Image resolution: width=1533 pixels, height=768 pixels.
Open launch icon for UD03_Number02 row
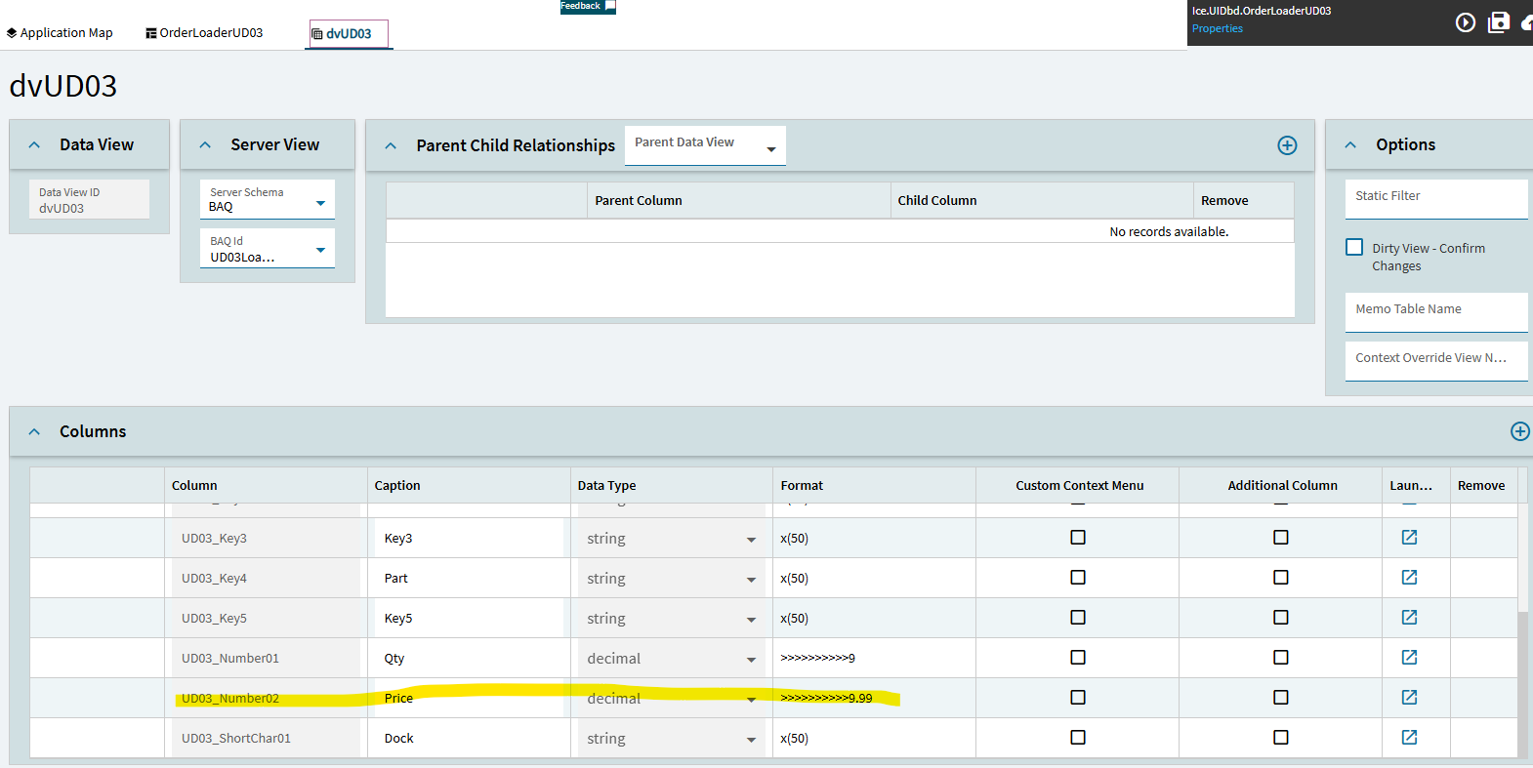[1409, 698]
